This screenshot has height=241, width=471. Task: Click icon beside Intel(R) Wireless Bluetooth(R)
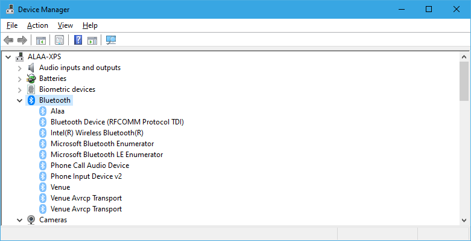[x=43, y=133]
